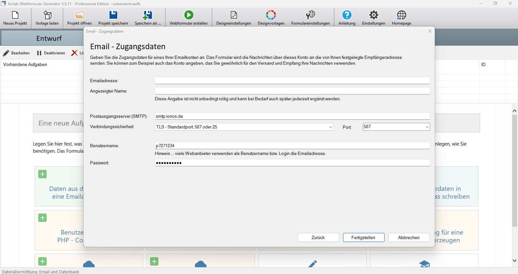Click into the Emailadresse input field

[292, 81]
